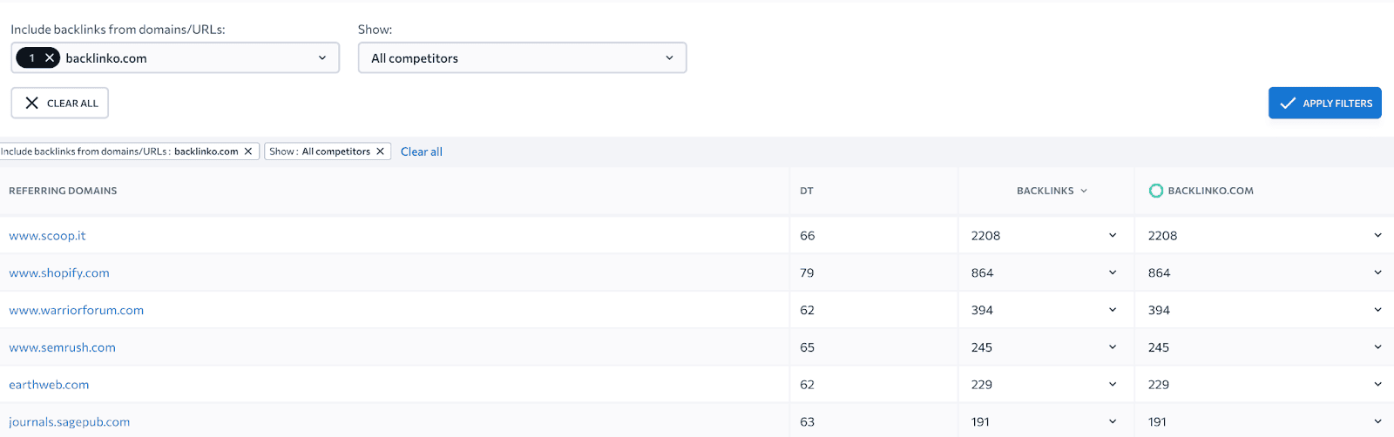Expand backlinko.com 394 cell for warriorforum

(1377, 310)
